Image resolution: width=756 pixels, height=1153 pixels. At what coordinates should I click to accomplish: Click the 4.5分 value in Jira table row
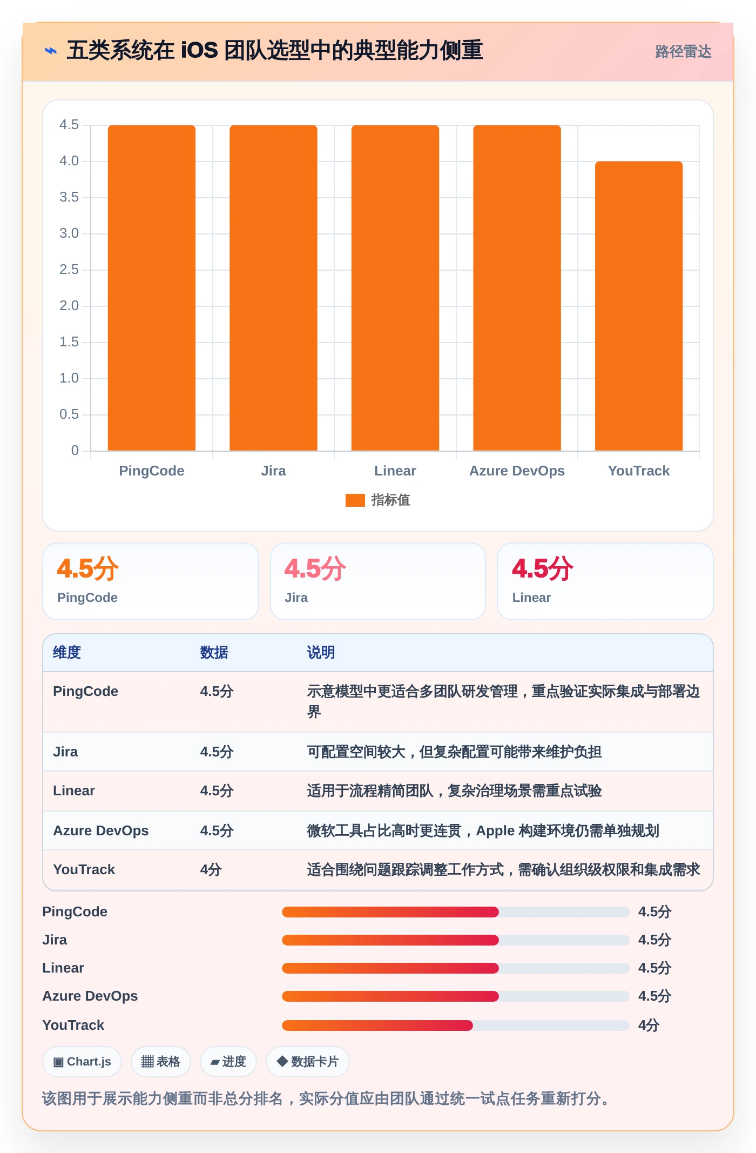tap(217, 752)
